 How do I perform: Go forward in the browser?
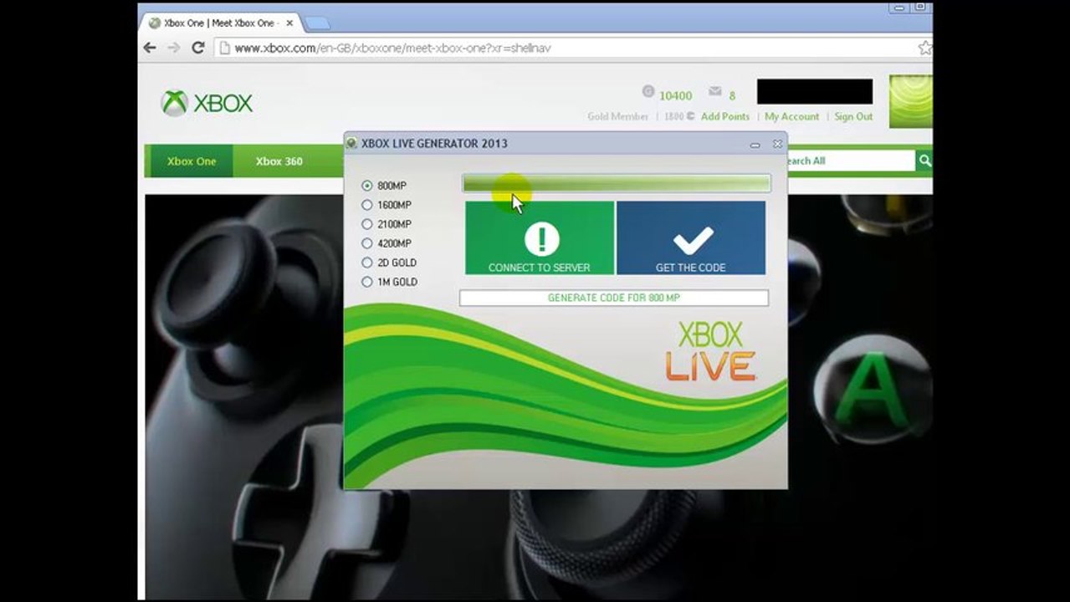173,48
